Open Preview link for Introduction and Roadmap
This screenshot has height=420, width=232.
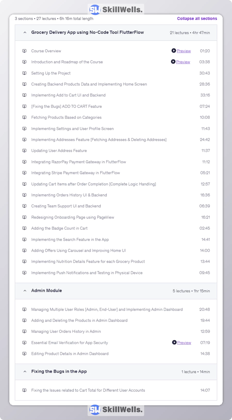[183, 62]
